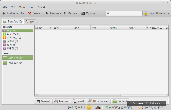The image size is (171, 110).
Task: Expand the Resume dropdown arrow
Action: click(x=61, y=14)
